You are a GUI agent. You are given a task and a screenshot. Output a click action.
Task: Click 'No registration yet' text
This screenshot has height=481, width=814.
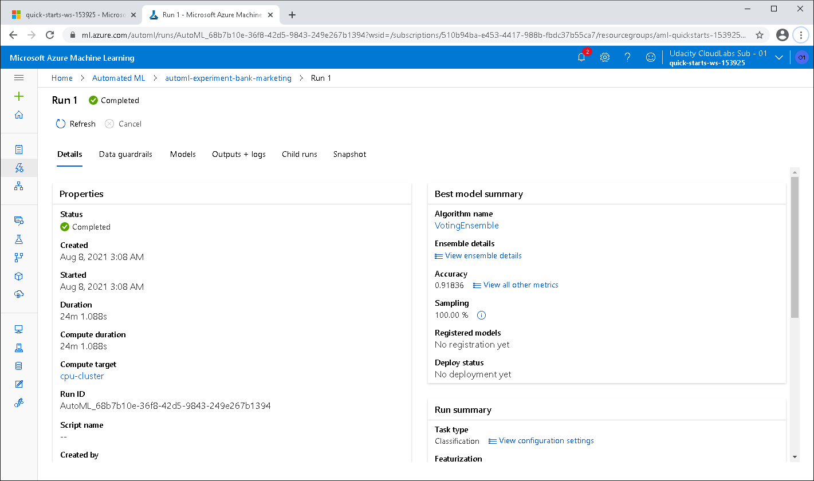(472, 345)
